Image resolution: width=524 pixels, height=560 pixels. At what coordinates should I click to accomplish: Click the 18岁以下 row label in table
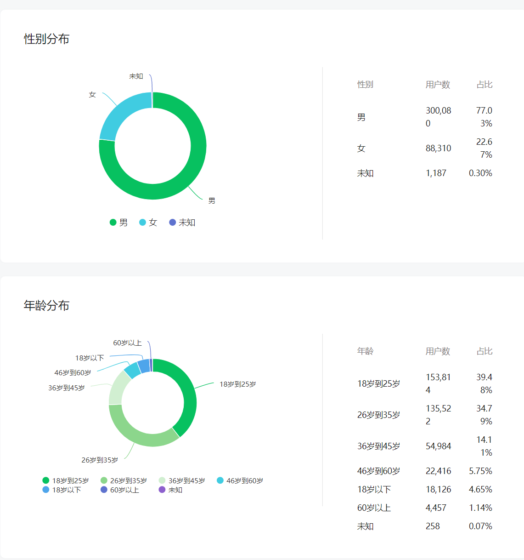click(x=374, y=490)
